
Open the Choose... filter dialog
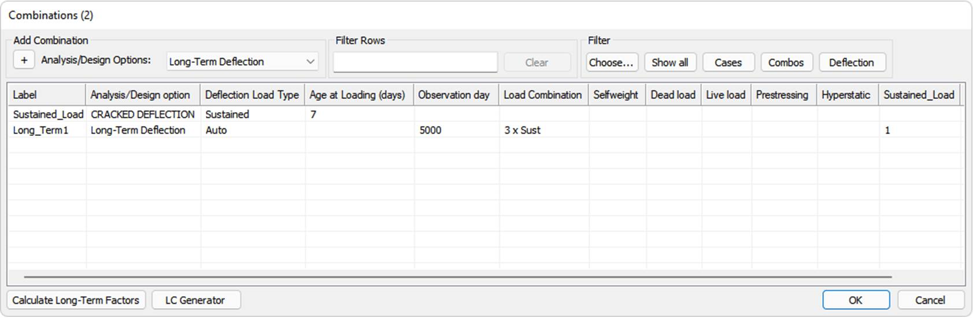(612, 62)
